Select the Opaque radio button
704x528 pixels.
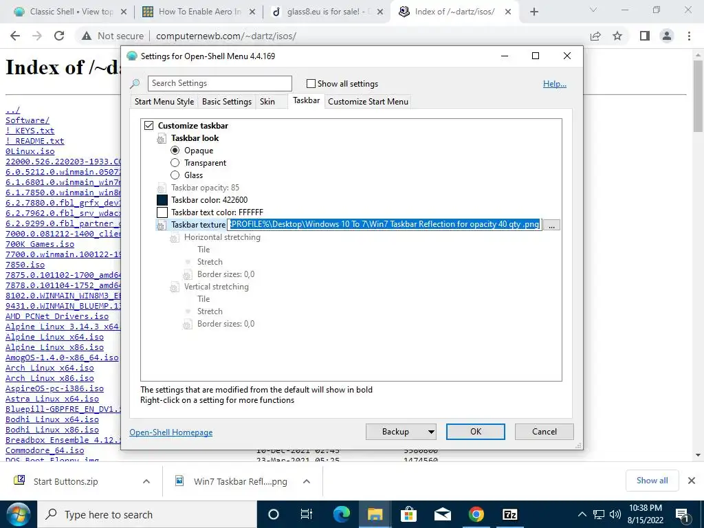[175, 151]
